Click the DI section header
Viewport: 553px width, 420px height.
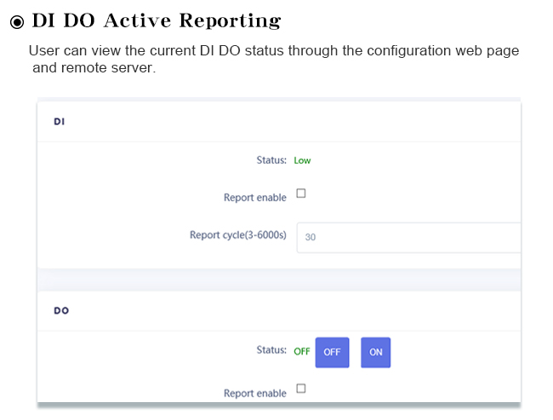[x=60, y=122]
